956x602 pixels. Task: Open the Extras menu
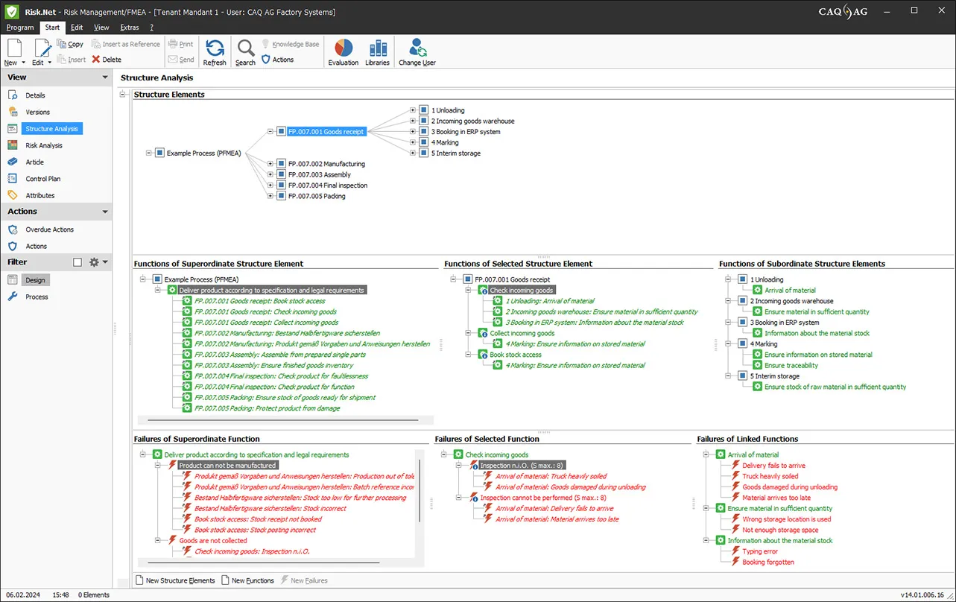click(130, 28)
